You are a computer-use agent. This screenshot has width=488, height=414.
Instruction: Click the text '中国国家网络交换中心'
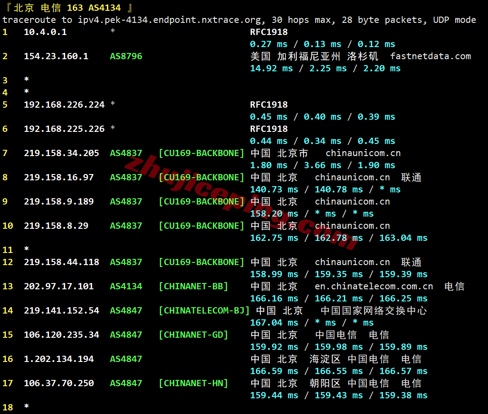click(x=374, y=311)
